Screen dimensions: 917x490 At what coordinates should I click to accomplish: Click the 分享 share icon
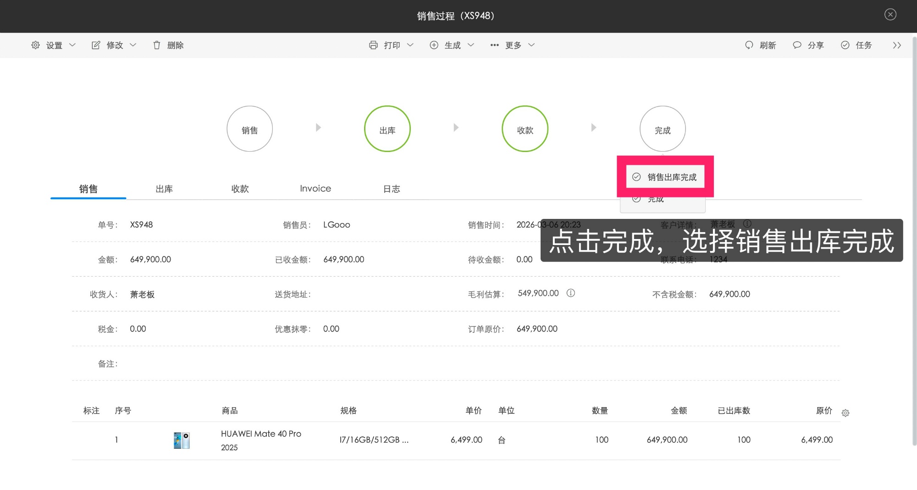click(797, 45)
